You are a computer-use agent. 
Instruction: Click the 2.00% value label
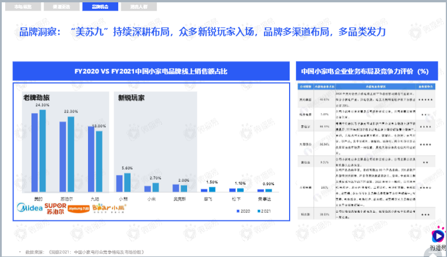click(x=184, y=180)
